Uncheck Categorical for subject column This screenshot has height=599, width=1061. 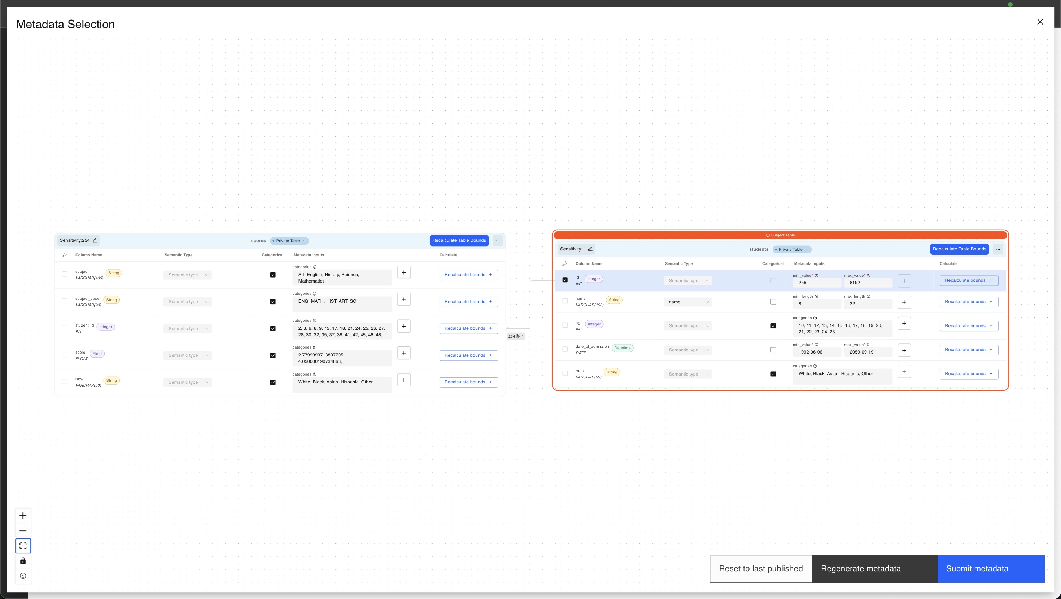(273, 275)
